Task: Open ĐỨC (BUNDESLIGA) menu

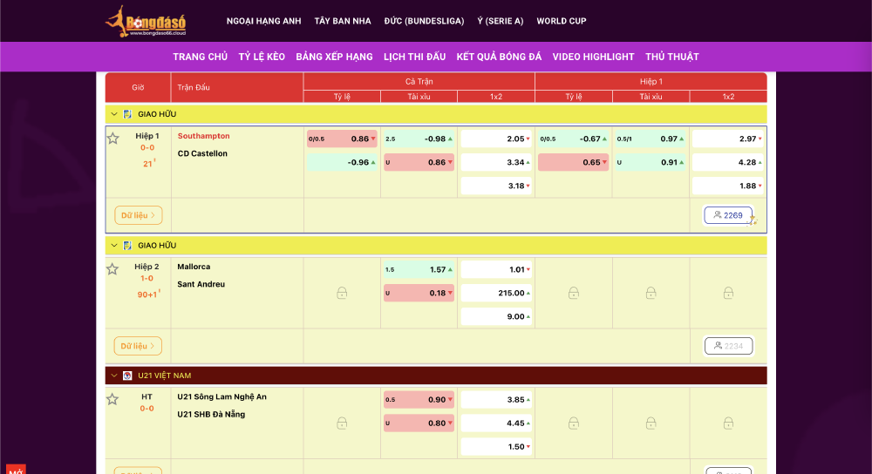Action: point(424,21)
